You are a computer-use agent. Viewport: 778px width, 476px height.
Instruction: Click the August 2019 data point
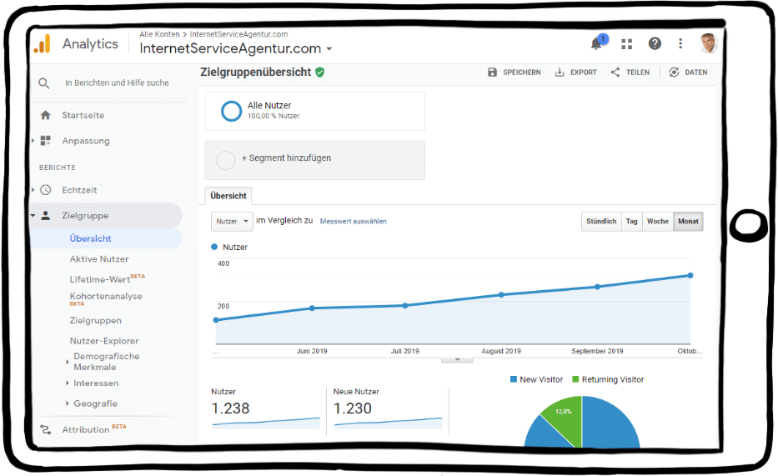coord(501,294)
